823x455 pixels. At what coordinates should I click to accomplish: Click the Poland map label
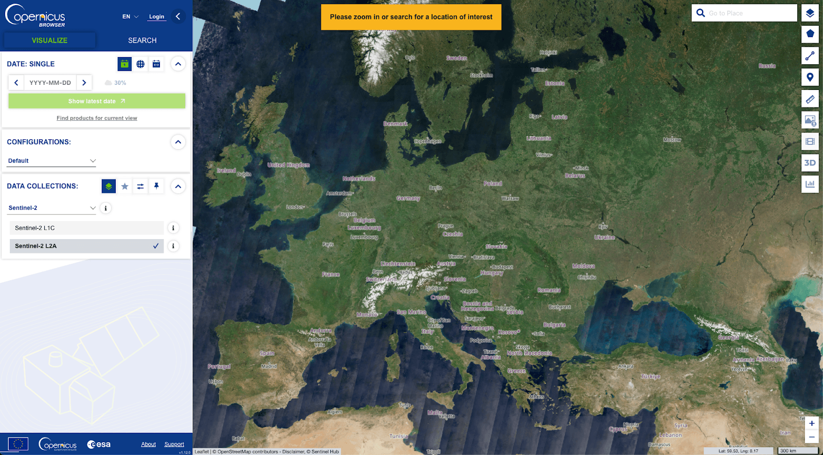493,184
